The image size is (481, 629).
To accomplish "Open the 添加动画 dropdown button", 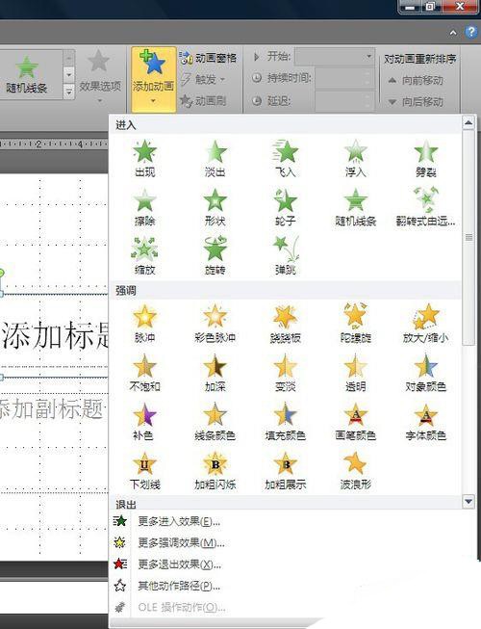I will pos(153,79).
